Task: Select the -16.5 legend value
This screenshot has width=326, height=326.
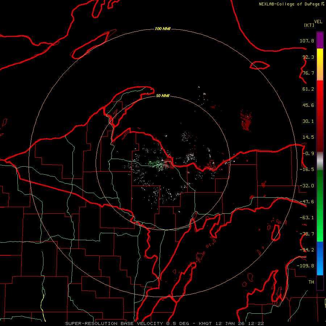Action: pyautogui.click(x=307, y=170)
